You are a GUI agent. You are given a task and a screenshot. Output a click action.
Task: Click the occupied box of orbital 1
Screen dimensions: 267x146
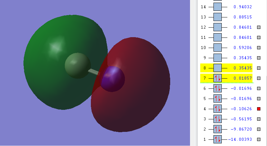pyautogui.click(x=218, y=139)
